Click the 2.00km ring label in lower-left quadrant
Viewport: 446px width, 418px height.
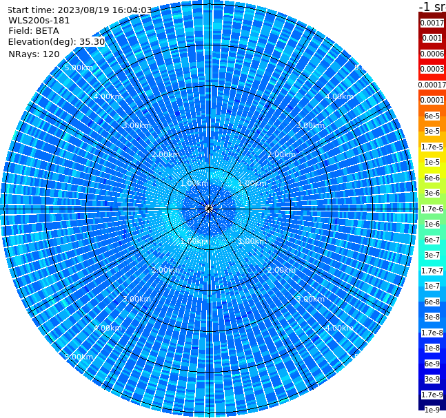(166, 270)
